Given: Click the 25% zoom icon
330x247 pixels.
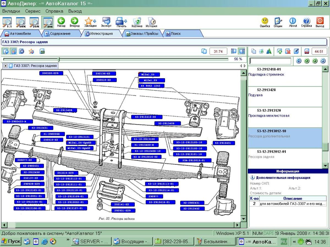Looking at the screenshot, I should [x=34, y=22].
